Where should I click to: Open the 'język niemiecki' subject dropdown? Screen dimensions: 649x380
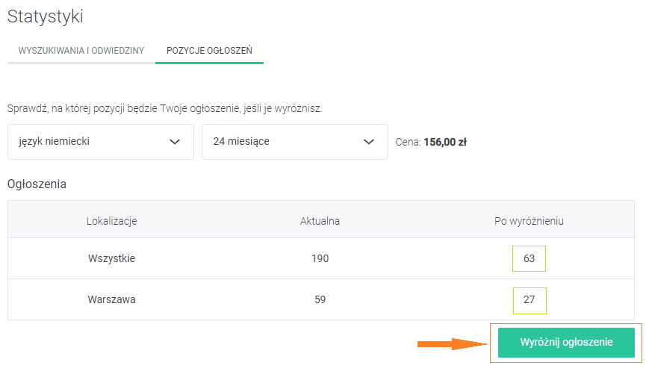coord(100,142)
